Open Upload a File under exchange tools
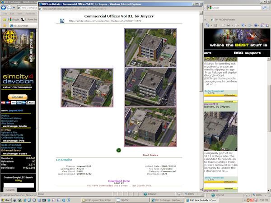The image size is (271, 203). tap(9, 132)
